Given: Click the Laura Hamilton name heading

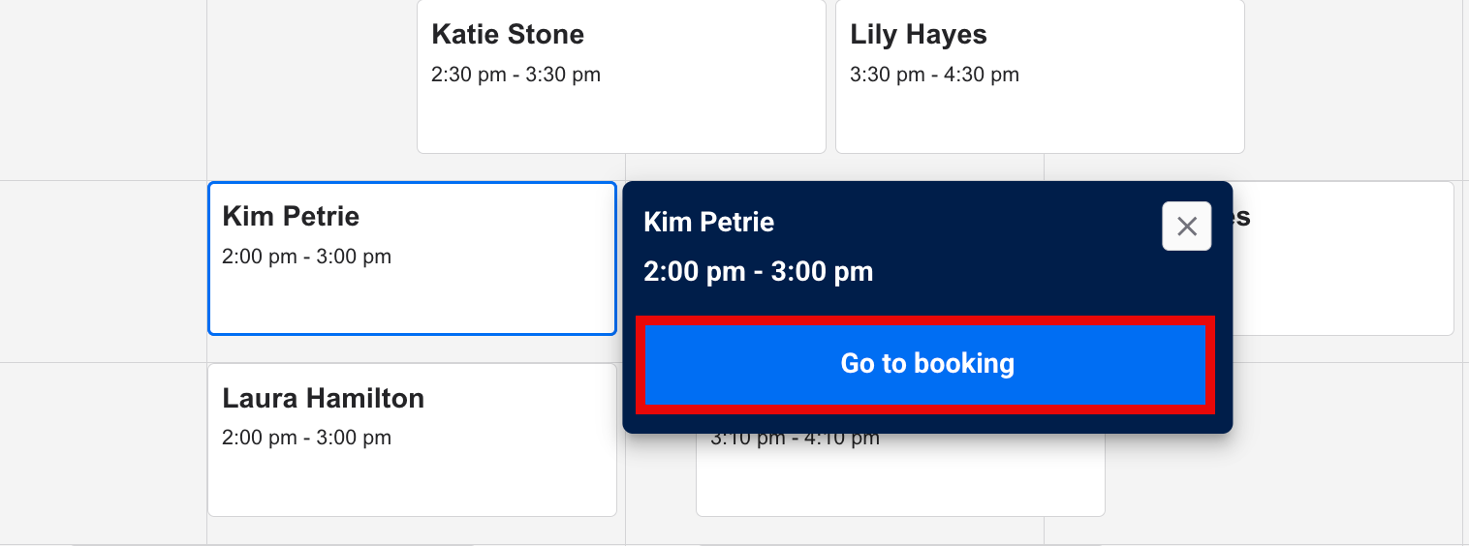Looking at the screenshot, I should 323,398.
